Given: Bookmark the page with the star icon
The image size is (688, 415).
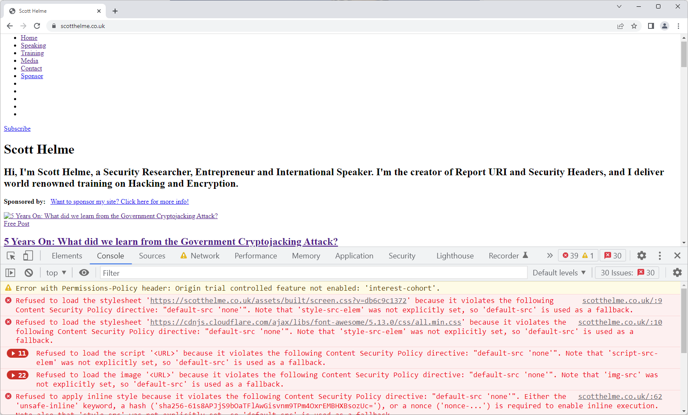Looking at the screenshot, I should coord(634,26).
